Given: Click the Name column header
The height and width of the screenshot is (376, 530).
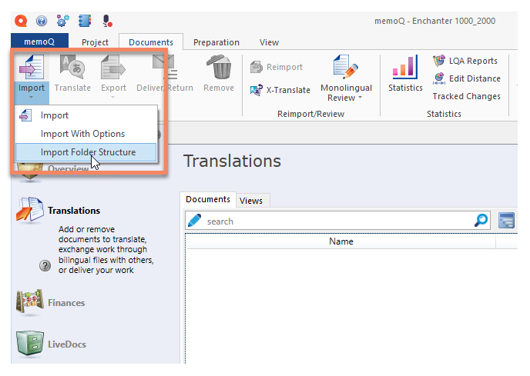Looking at the screenshot, I should 341,241.
